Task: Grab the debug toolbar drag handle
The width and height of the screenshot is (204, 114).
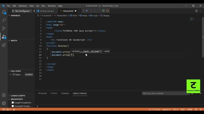Action: click(x=84, y=11)
